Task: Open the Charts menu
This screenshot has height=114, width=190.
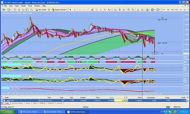Action: click(23, 6)
